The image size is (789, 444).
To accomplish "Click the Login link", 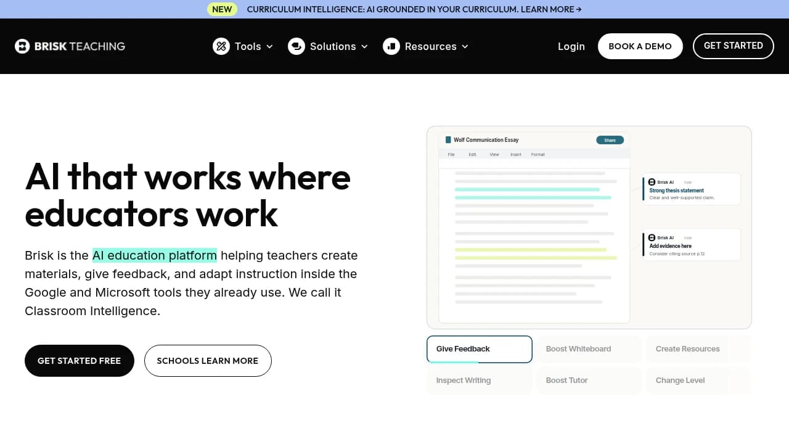I will [571, 46].
